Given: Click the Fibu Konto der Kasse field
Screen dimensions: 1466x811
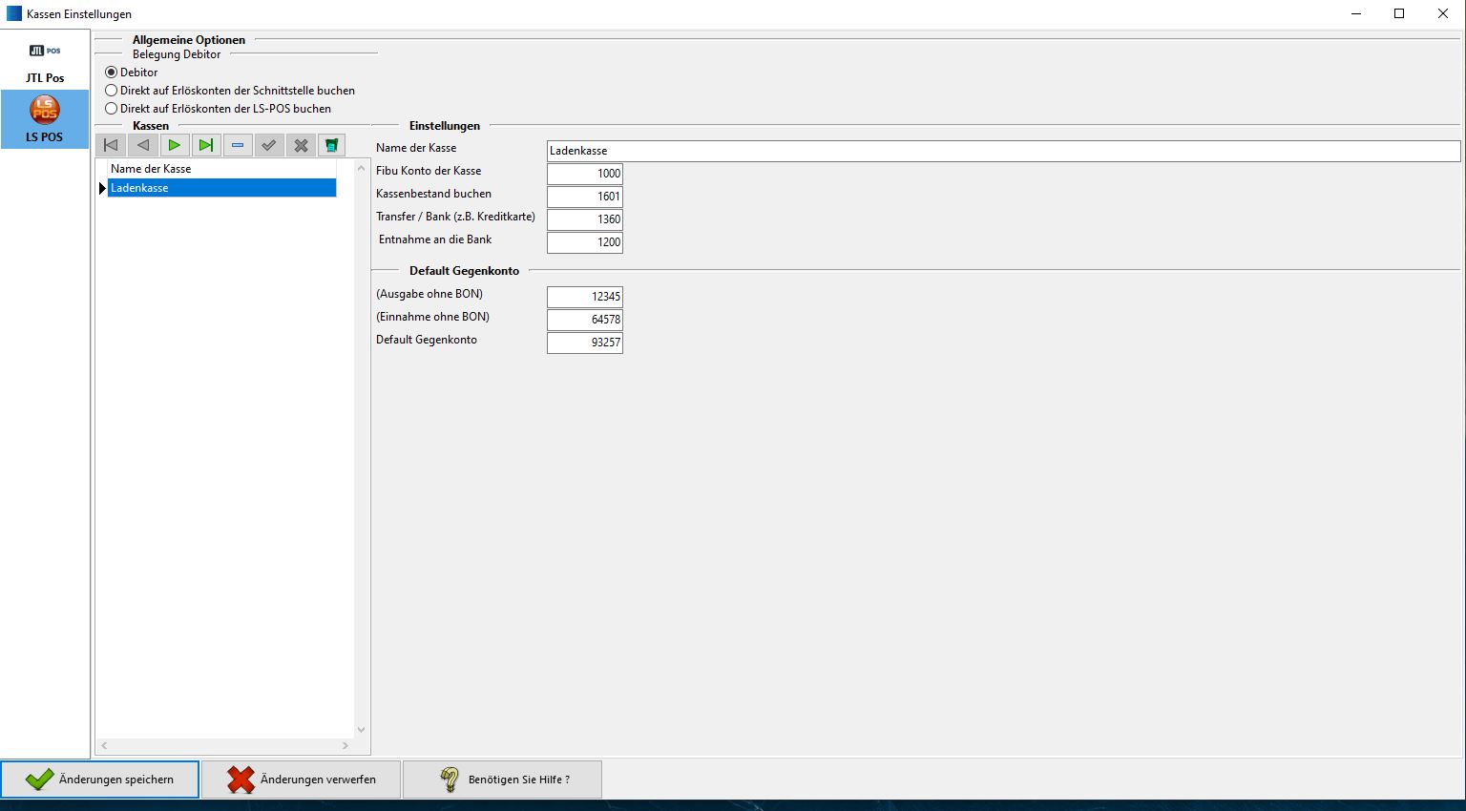Looking at the screenshot, I should point(584,174).
